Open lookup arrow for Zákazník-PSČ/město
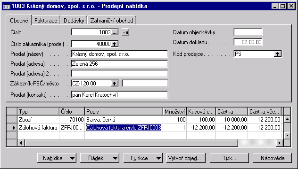 [115, 84]
